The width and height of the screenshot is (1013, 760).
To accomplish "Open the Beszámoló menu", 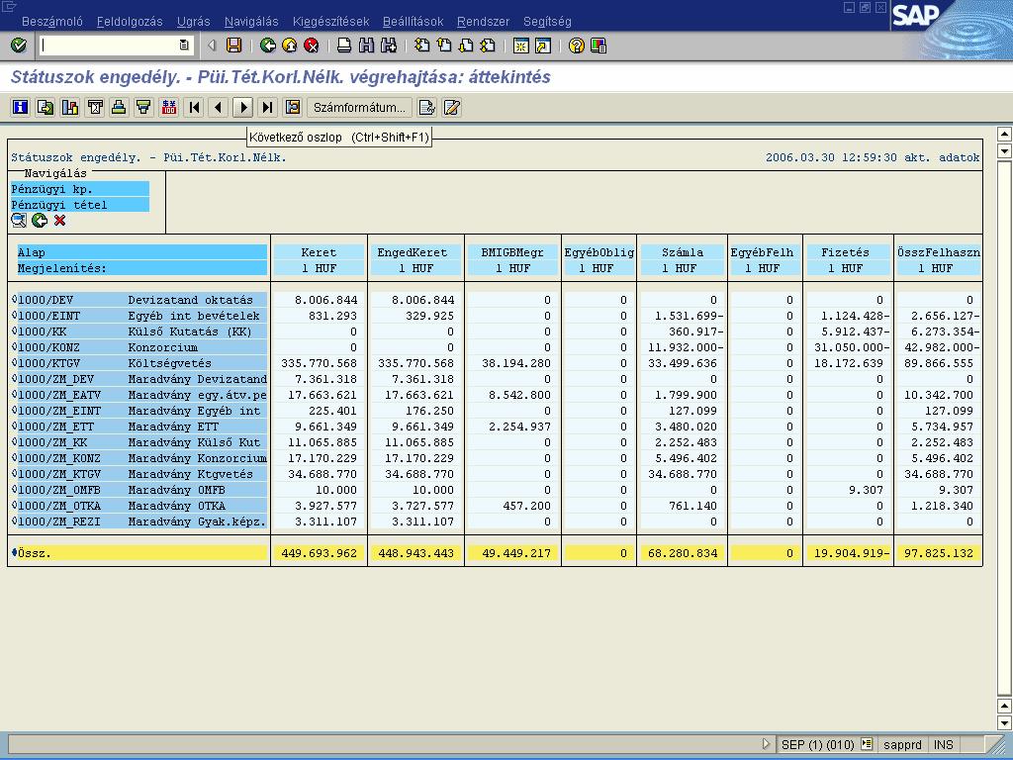I will click(52, 22).
